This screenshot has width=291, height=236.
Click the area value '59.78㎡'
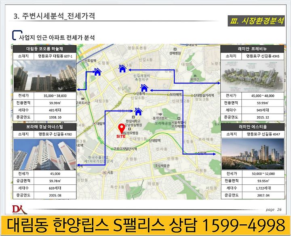coord(55,181)
